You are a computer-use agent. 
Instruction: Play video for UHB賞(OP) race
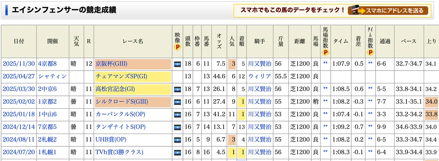pyautogui.click(x=178, y=140)
